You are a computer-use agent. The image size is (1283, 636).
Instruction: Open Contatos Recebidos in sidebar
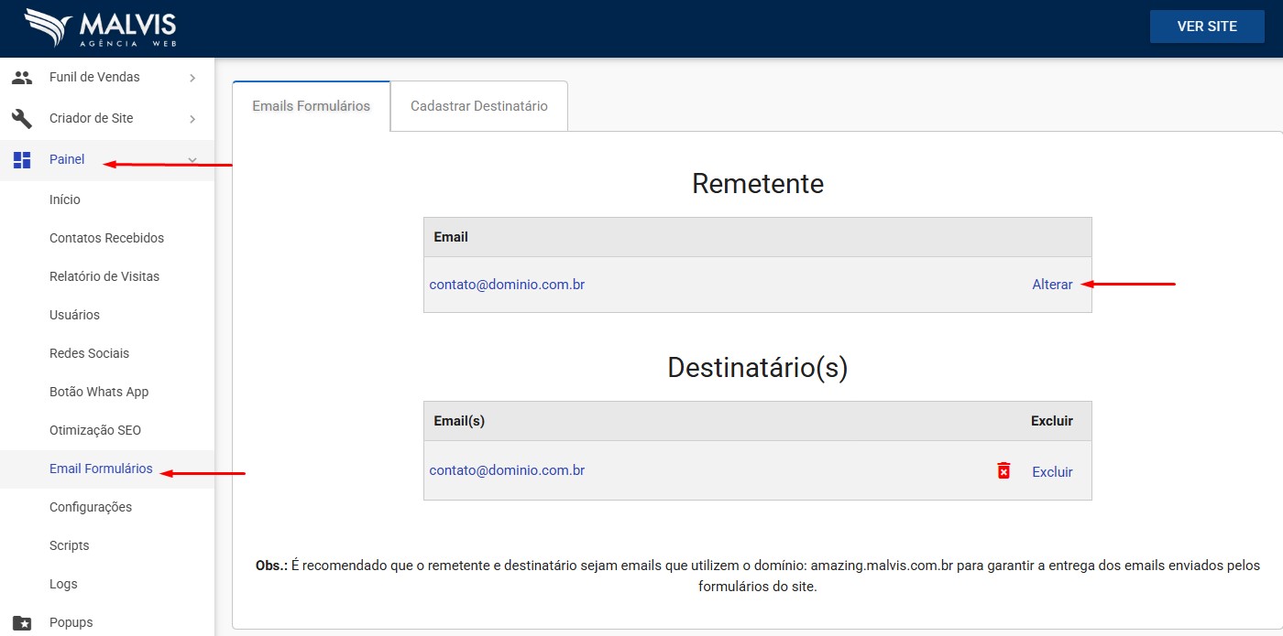pos(106,238)
